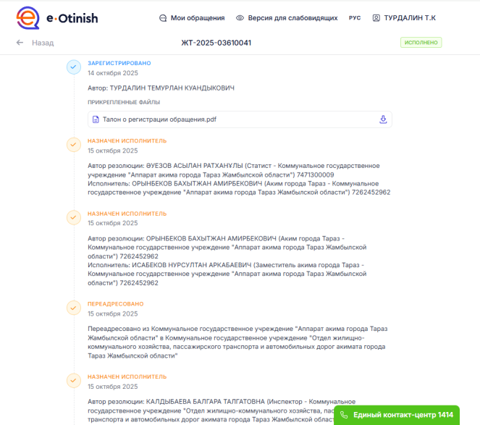Click the e-Otinish logo icon

[x=28, y=18]
